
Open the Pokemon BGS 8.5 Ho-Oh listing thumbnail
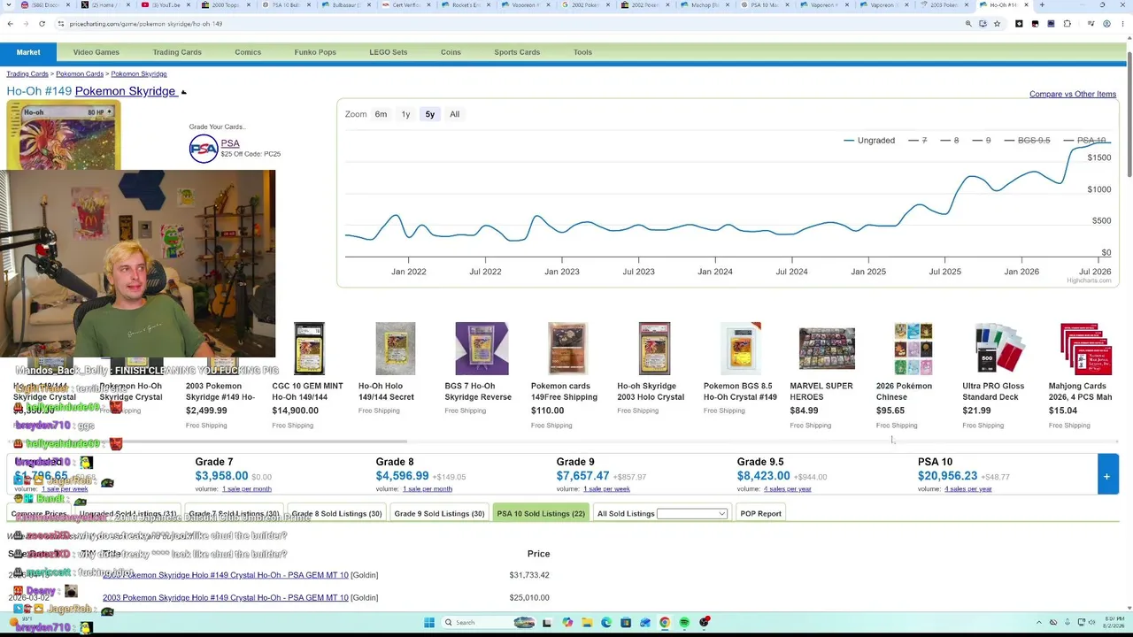click(x=741, y=349)
